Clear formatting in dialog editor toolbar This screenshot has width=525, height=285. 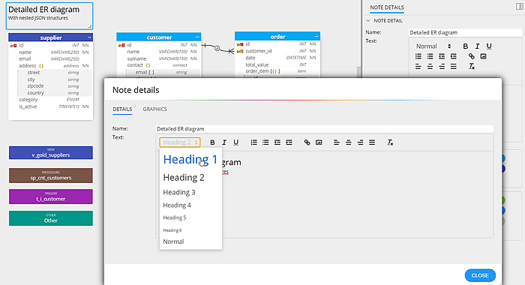coord(390,142)
